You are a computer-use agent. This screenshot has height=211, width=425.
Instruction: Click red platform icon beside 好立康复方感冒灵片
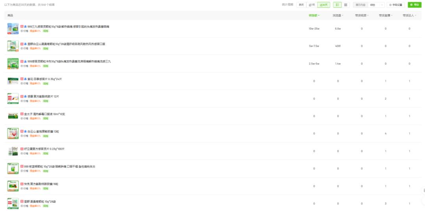tap(22, 149)
